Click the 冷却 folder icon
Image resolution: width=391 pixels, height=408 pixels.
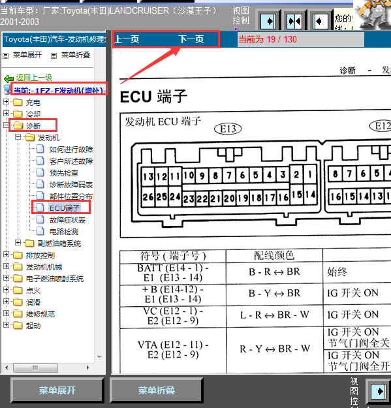click(18, 114)
